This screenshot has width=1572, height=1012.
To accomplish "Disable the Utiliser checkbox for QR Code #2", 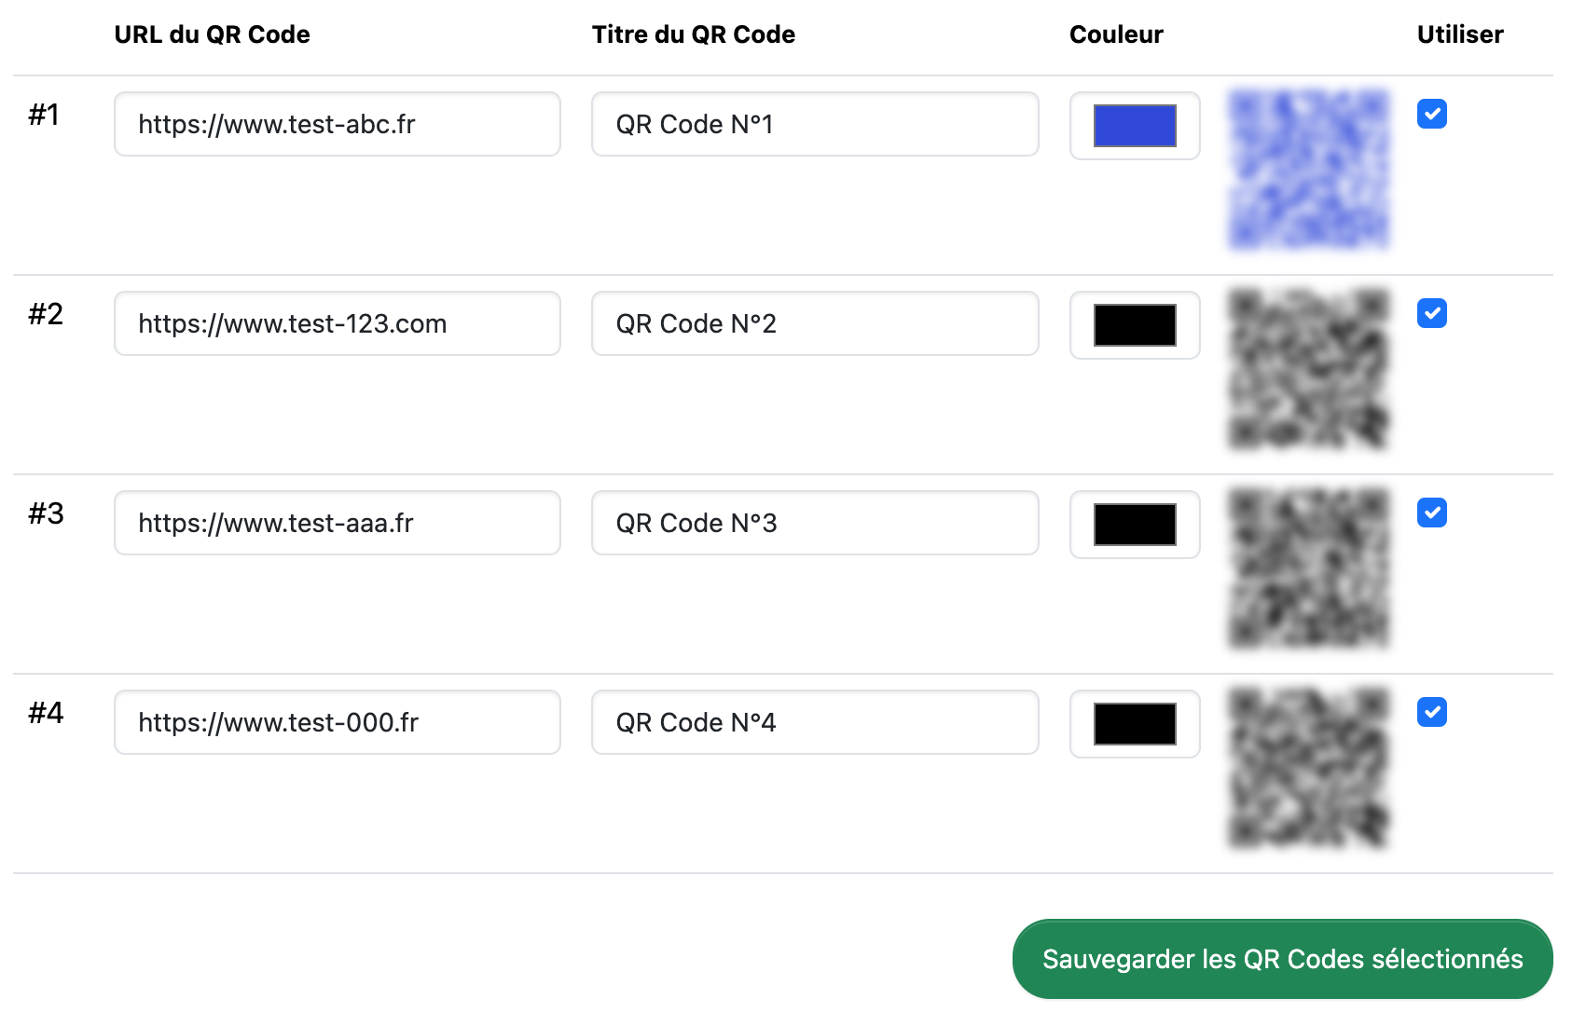I will pos(1433,313).
